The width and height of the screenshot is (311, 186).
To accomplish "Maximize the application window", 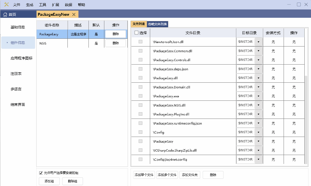I will point(299,4).
